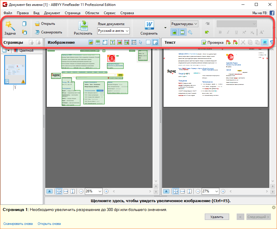The height and width of the screenshot is (229, 277).
Task: Open the Язык документа language dropdown
Action: pyautogui.click(x=114, y=31)
